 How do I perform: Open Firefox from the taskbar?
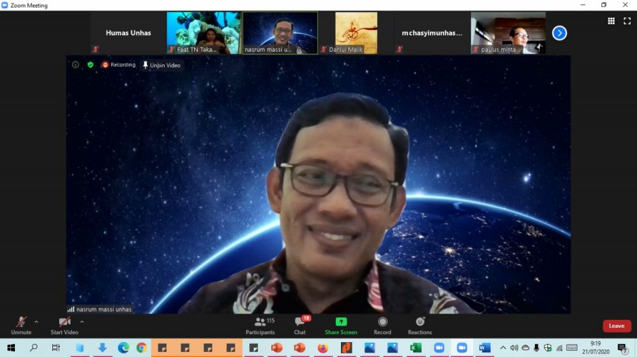323,348
